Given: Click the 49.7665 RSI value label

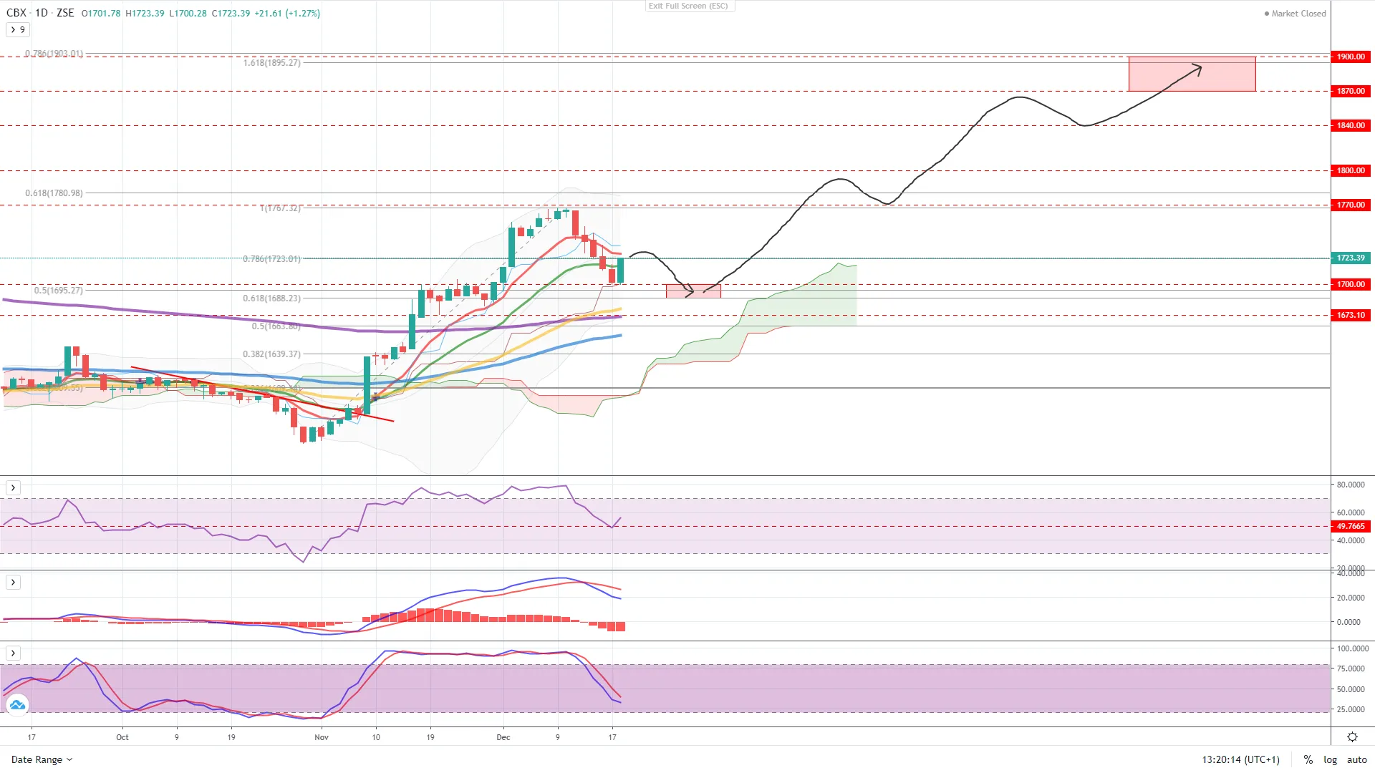Looking at the screenshot, I should coord(1351,526).
